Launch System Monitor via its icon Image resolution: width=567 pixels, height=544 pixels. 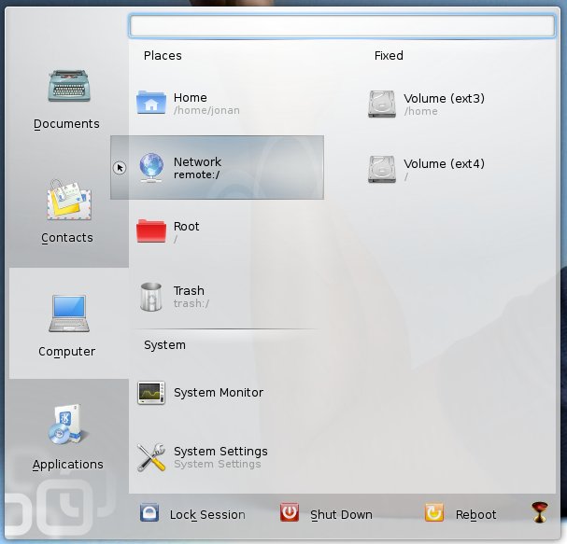coord(151,392)
